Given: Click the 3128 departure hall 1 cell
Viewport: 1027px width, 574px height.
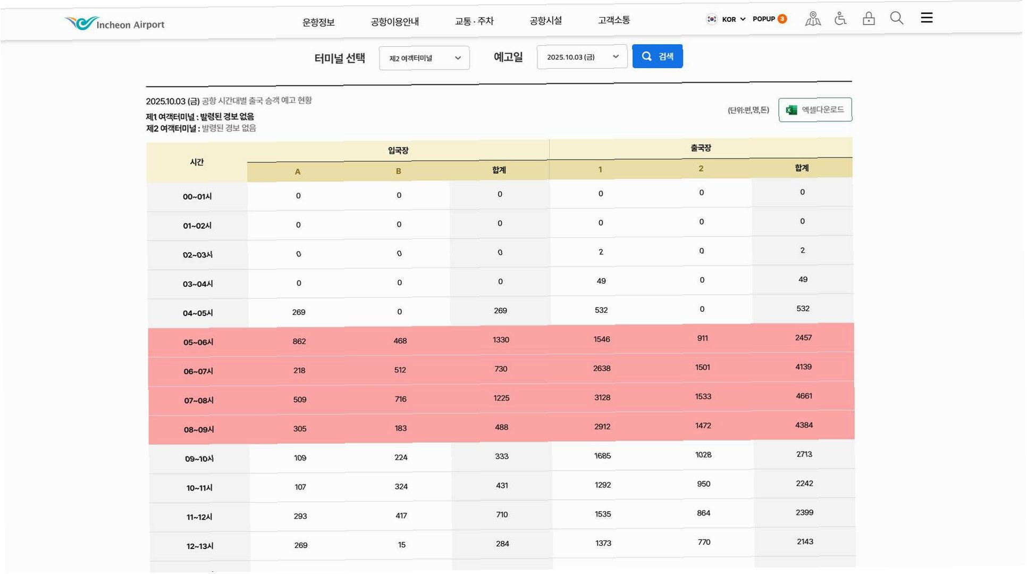Looking at the screenshot, I should point(602,397).
